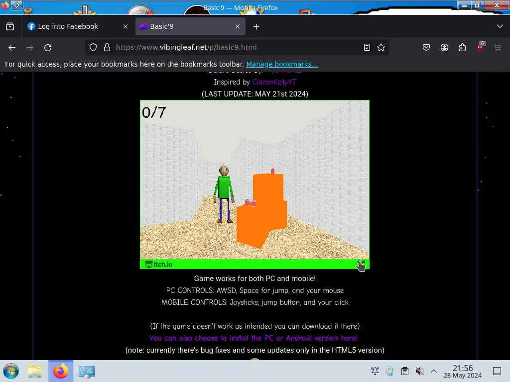Open the Start menu button

[x=11, y=371]
